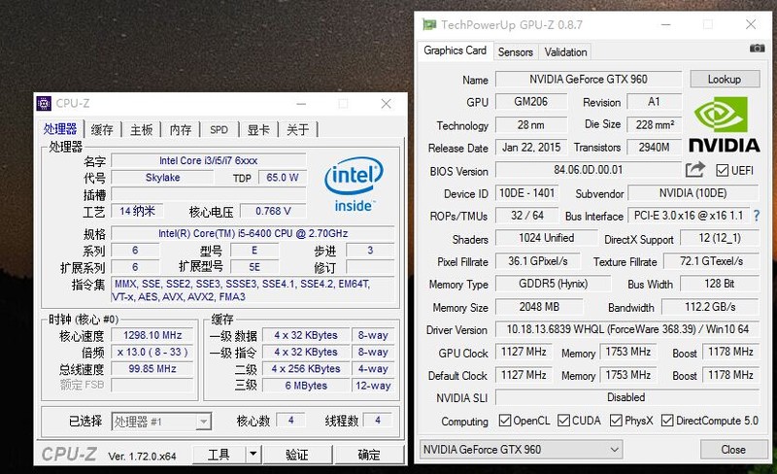This screenshot has height=474, width=777.
Task: Click the GPU Name field NVIDIA GeForce GTX 960
Action: tap(589, 80)
